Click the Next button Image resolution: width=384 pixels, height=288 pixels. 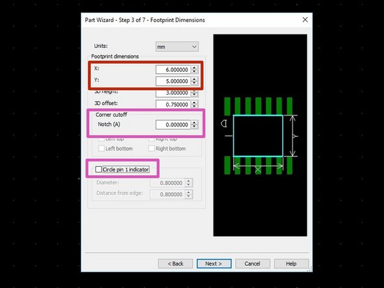pos(214,264)
